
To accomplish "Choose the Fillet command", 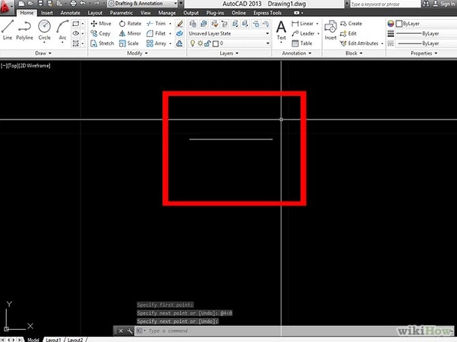I will [156, 34].
